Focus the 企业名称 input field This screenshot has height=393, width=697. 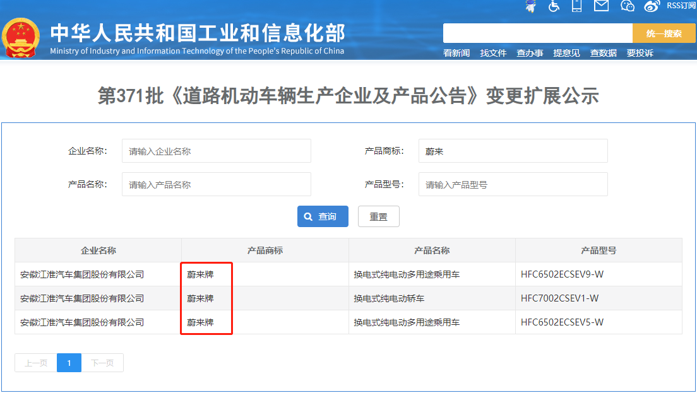[x=216, y=151]
